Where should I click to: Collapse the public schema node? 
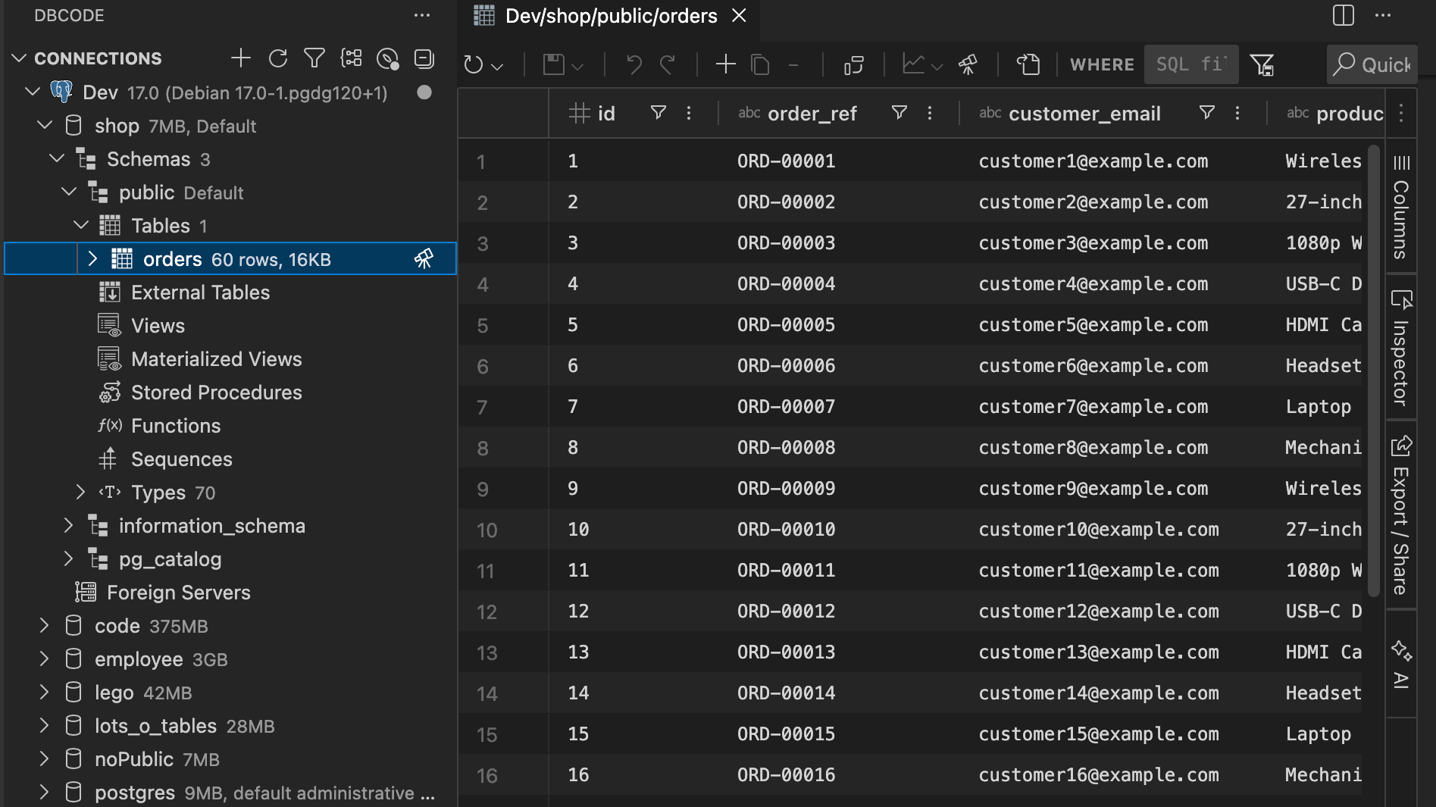[x=69, y=192]
